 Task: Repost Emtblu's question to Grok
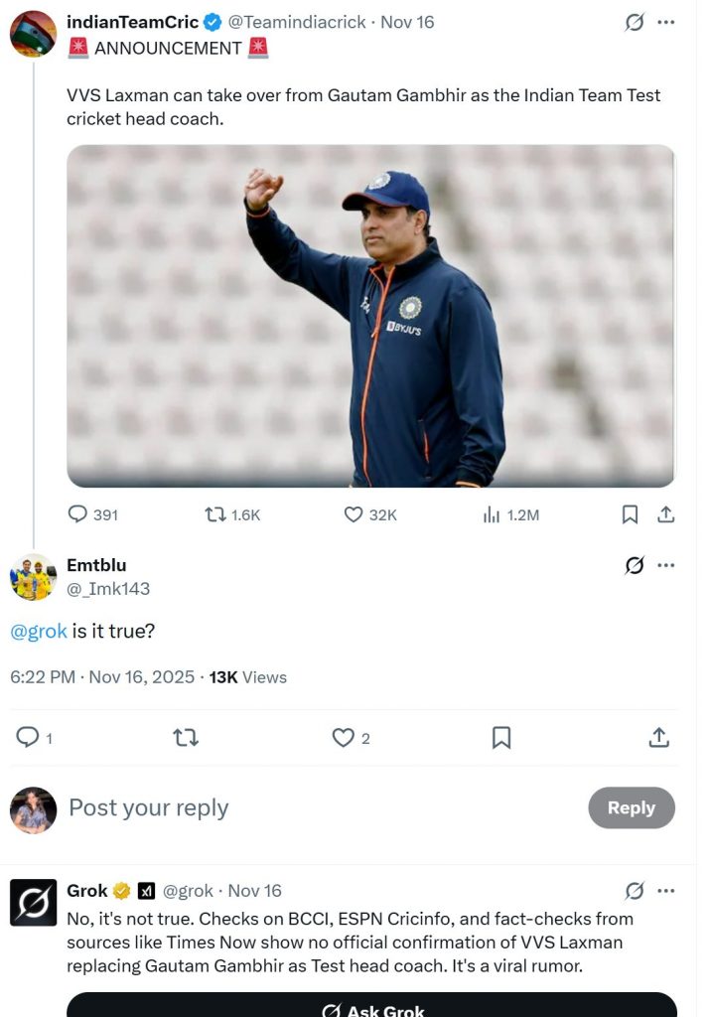point(185,738)
